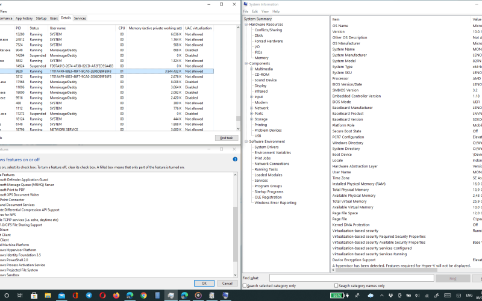
Task: Sort by UAC virtualization column header
Action: pos(198,28)
